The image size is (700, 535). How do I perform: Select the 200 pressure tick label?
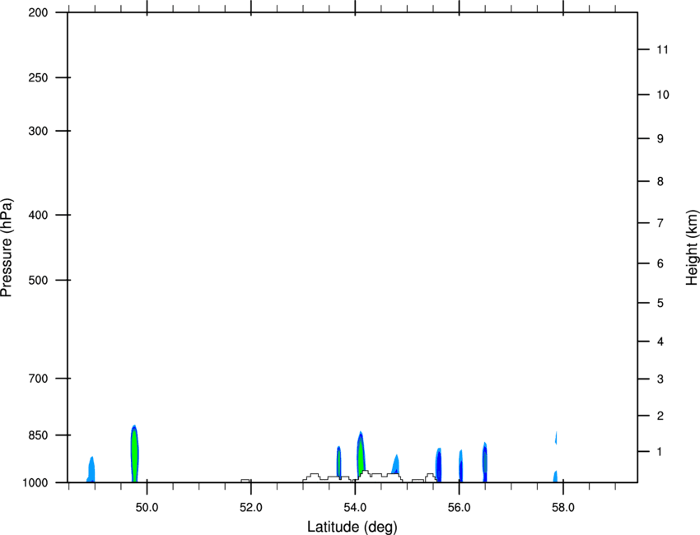coord(38,12)
